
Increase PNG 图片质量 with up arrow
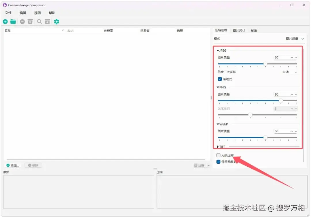click(292, 94)
